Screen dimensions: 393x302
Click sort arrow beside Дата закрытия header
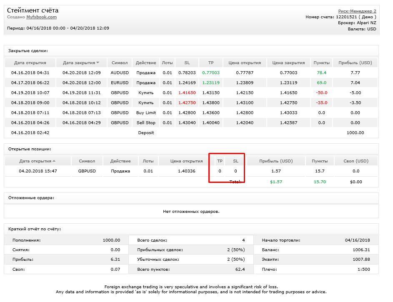[98, 62]
